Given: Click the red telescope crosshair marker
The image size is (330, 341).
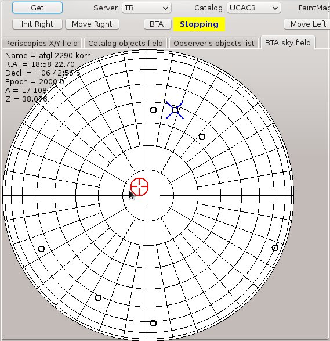Looking at the screenshot, I should coord(139,186).
